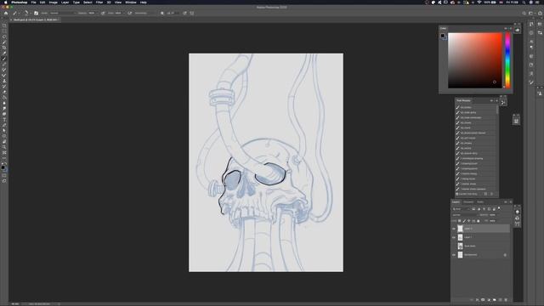Screen dimensions: 544x306
Task: Open symmetry paint options butterfly icon
Action: pyautogui.click(x=192, y=14)
